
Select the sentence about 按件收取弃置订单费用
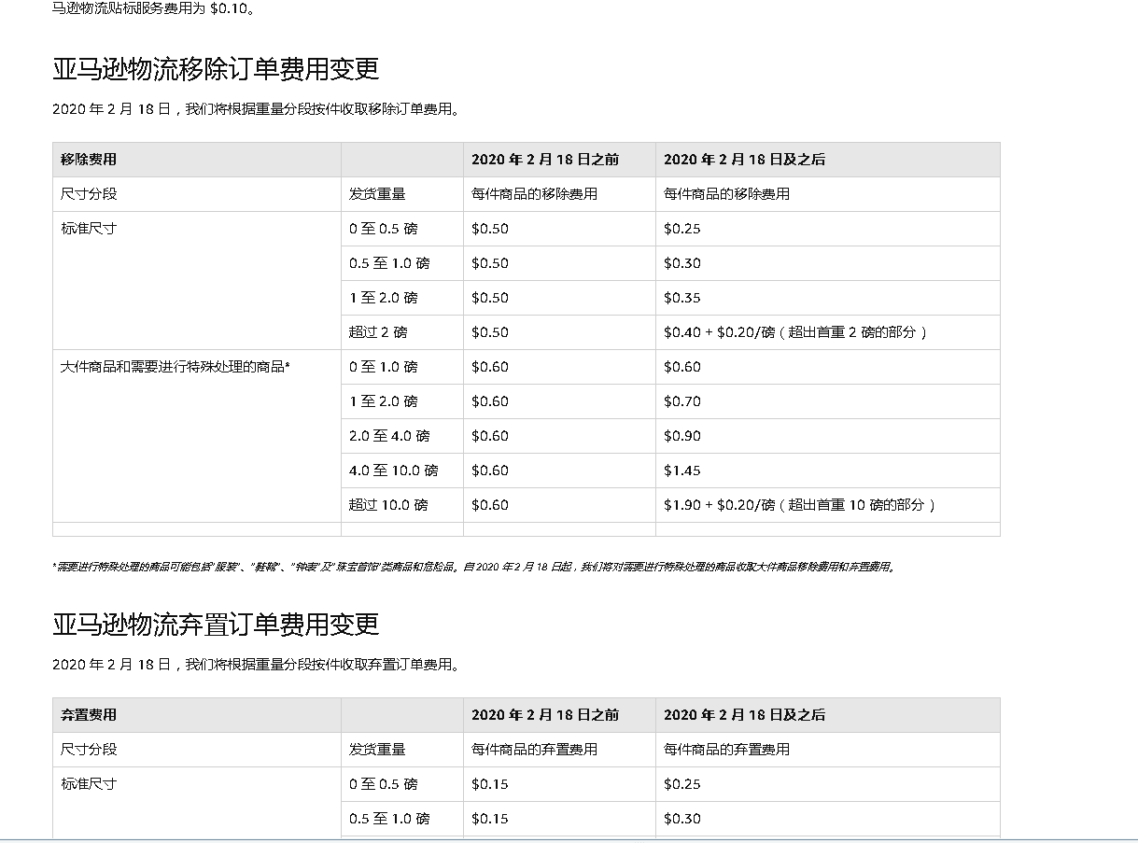coord(257,665)
